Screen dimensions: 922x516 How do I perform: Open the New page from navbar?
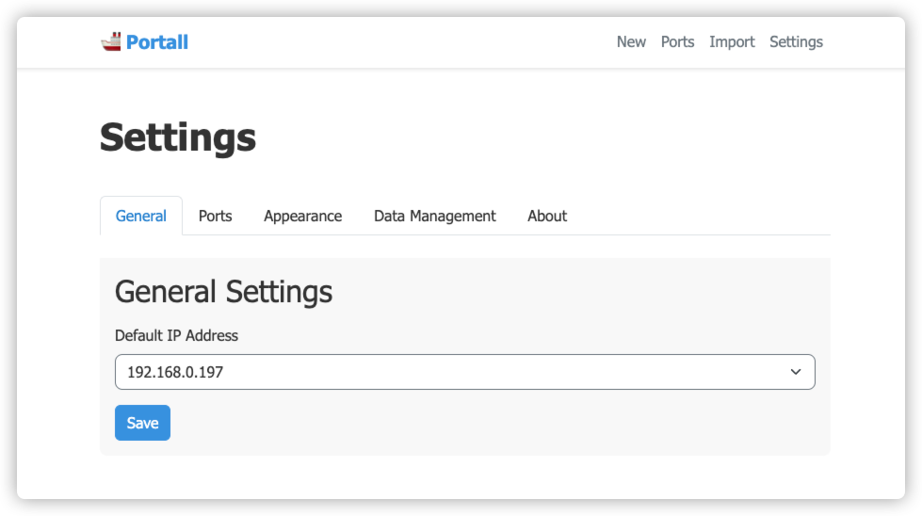coord(631,42)
